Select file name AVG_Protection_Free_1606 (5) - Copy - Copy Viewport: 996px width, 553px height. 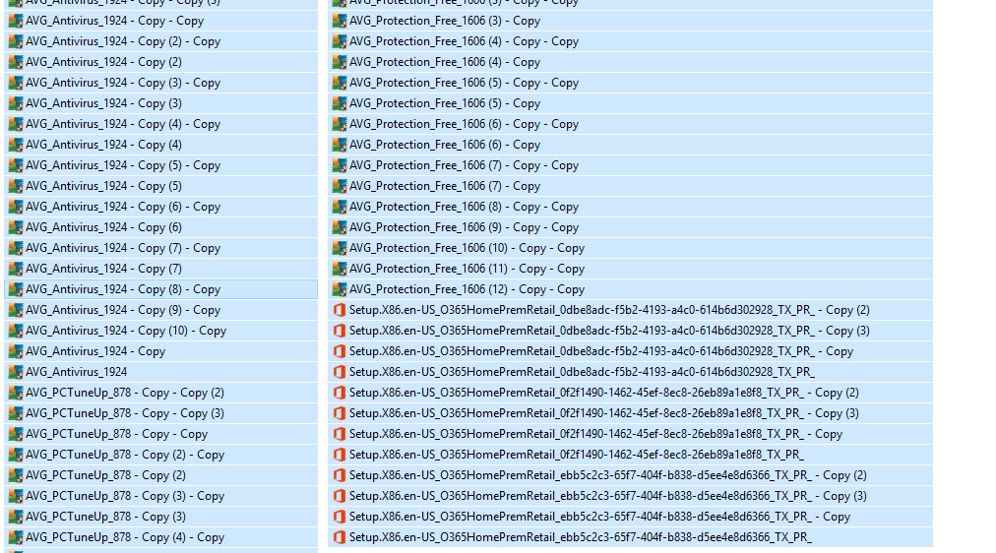[x=465, y=83]
